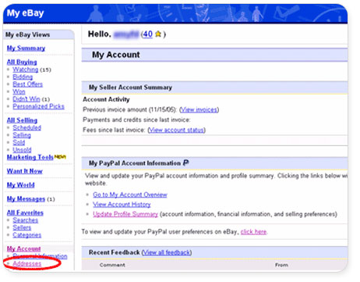Image resolution: width=360 pixels, height=282 pixels.
Task: Open the feedback score 40 link
Action: pos(147,34)
